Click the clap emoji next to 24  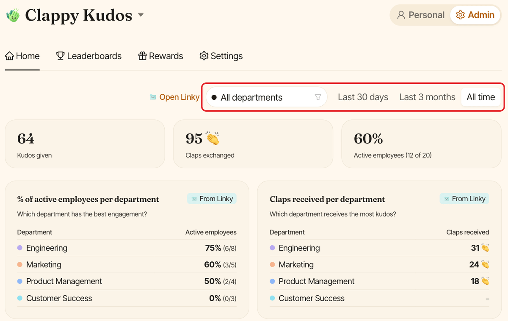(x=485, y=264)
